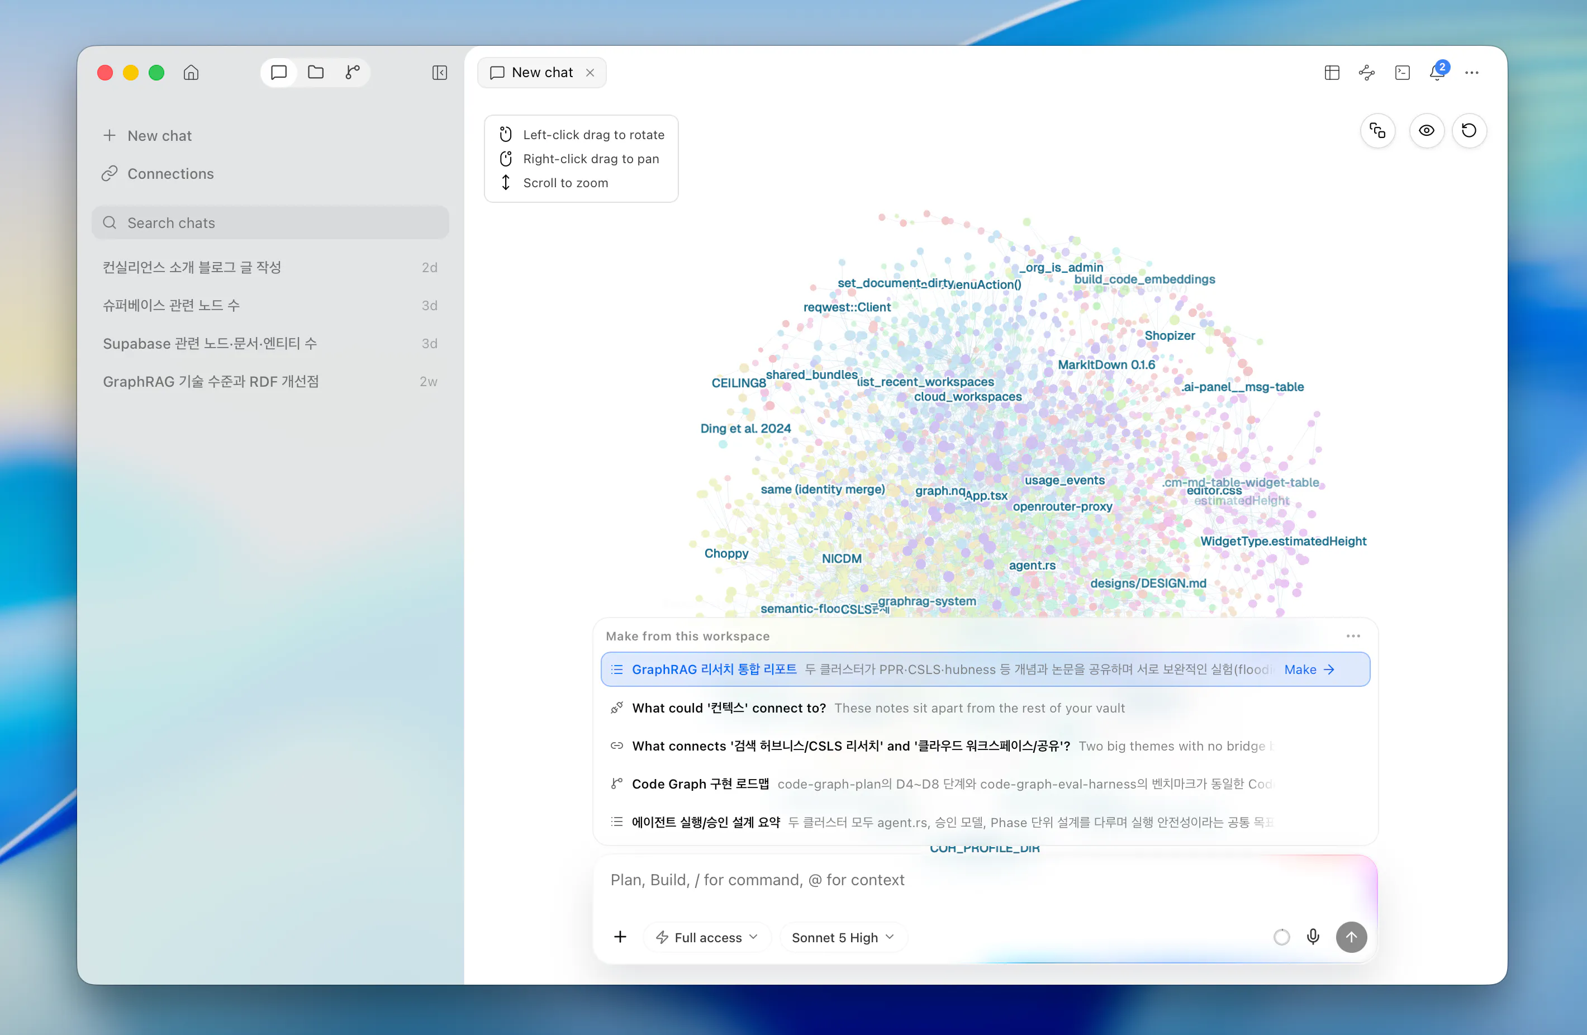The height and width of the screenshot is (1035, 1587).
Task: Click graph node label 'same (identity merge)'
Action: pyautogui.click(x=823, y=489)
